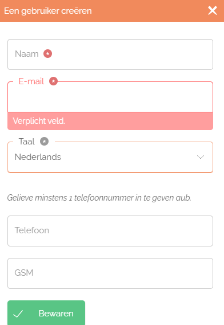Click the red E-mail field label
The image size is (224, 325).
pyautogui.click(x=31, y=81)
